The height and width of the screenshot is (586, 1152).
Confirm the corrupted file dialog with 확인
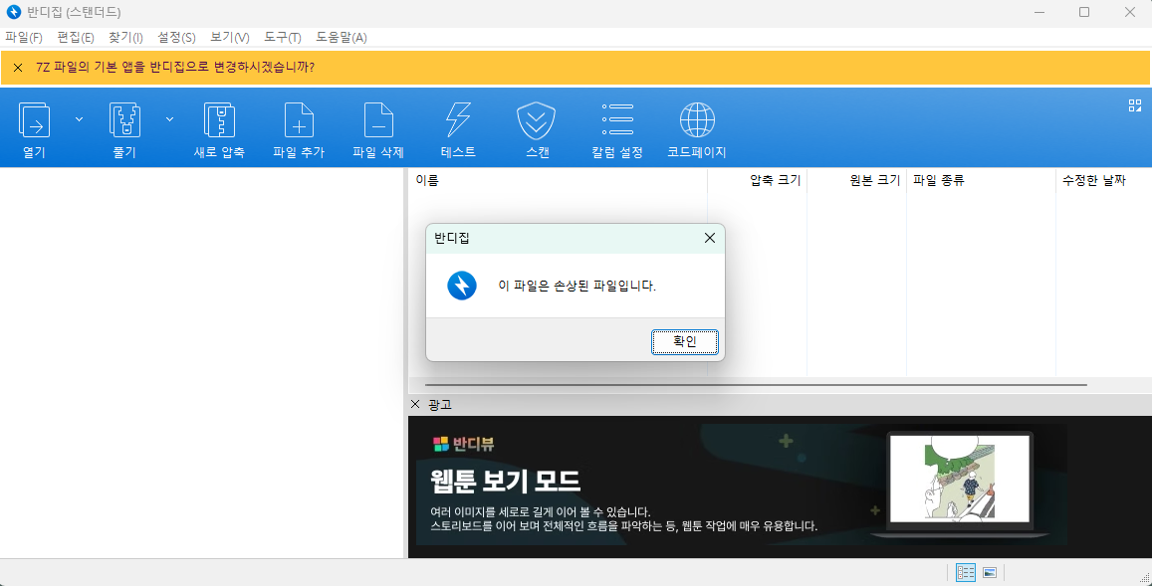pyautogui.click(x=685, y=341)
